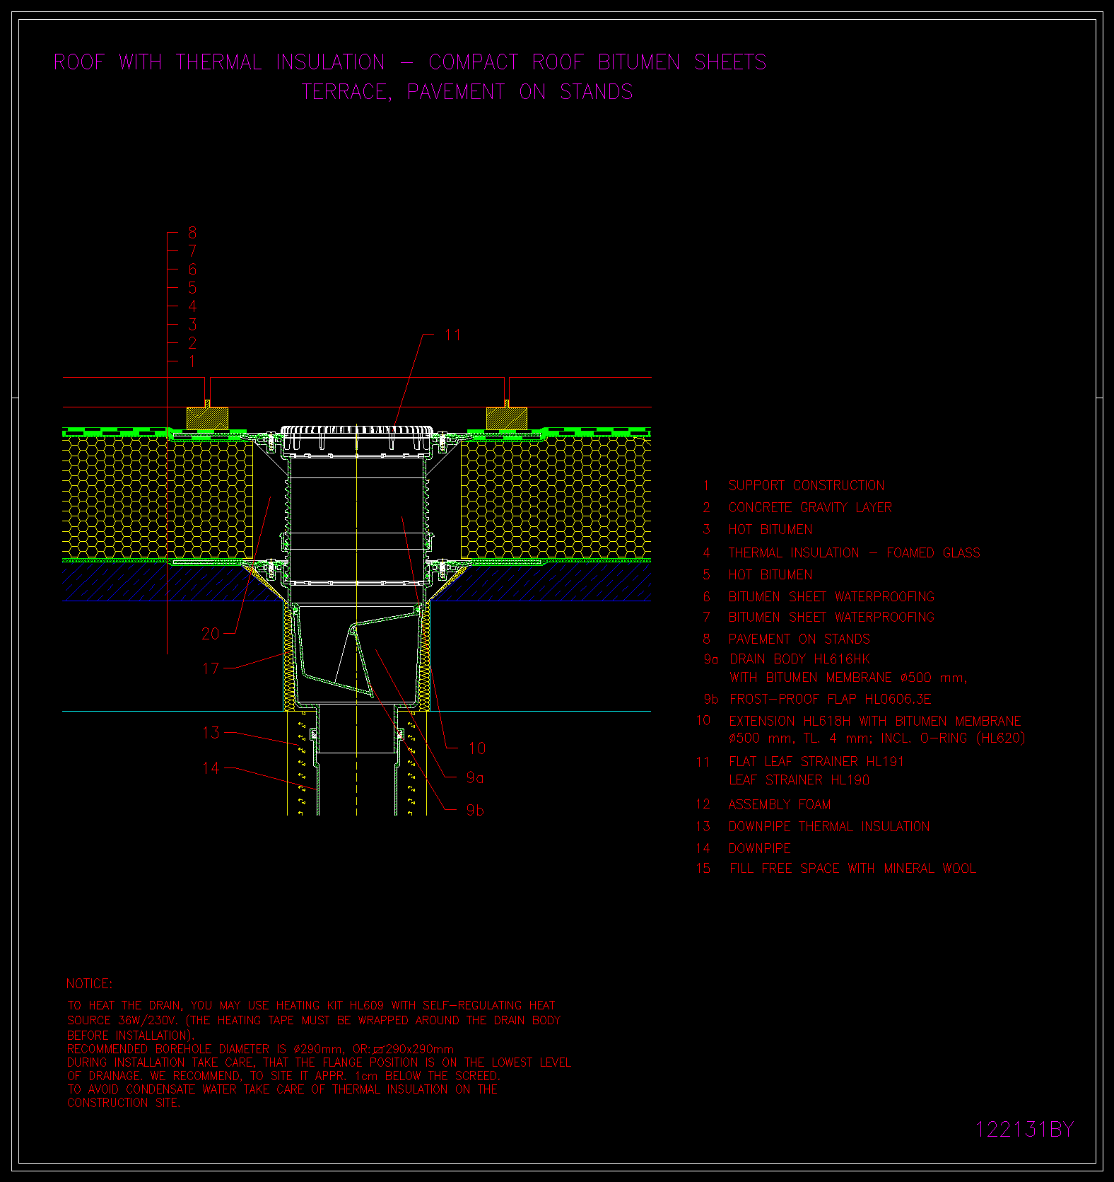Select callout number '13' pointing at pipe insulation
Image resolution: width=1114 pixels, height=1182 pixels.
click(211, 733)
